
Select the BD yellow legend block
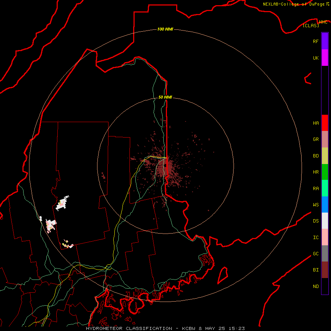point(325,156)
